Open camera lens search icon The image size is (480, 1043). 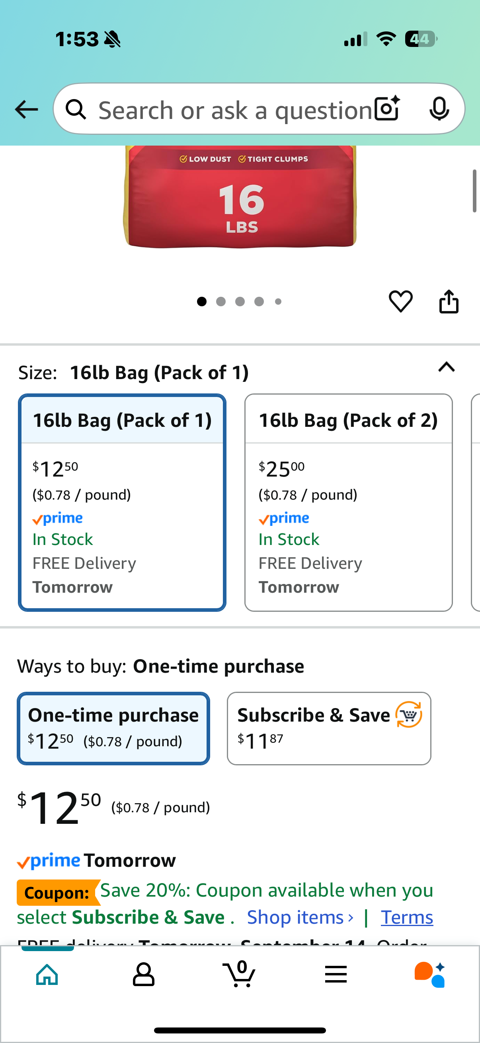387,109
